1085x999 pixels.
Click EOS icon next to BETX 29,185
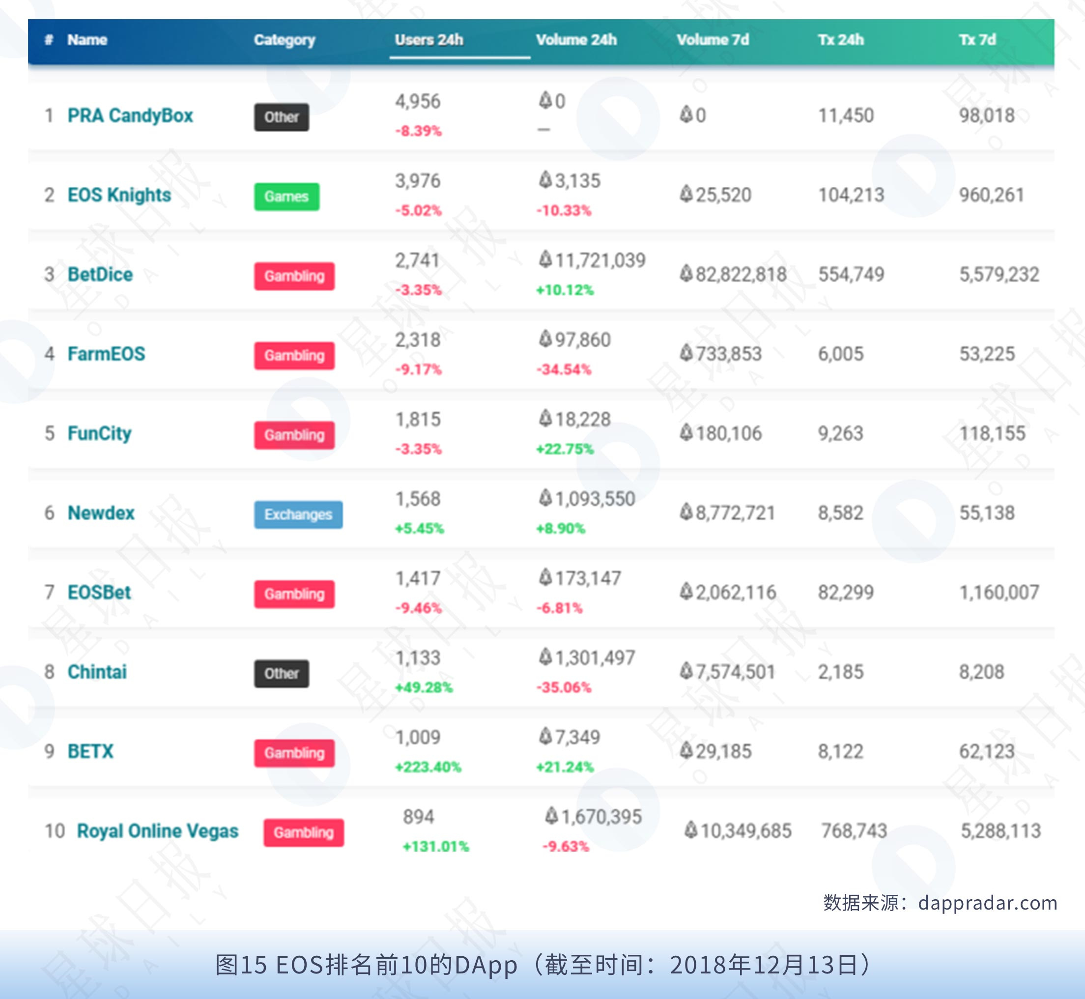[x=686, y=750]
